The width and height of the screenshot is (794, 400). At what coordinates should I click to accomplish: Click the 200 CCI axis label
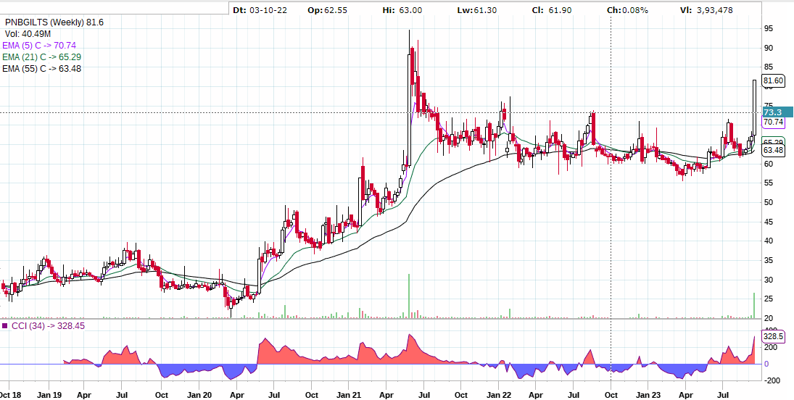[770, 347]
